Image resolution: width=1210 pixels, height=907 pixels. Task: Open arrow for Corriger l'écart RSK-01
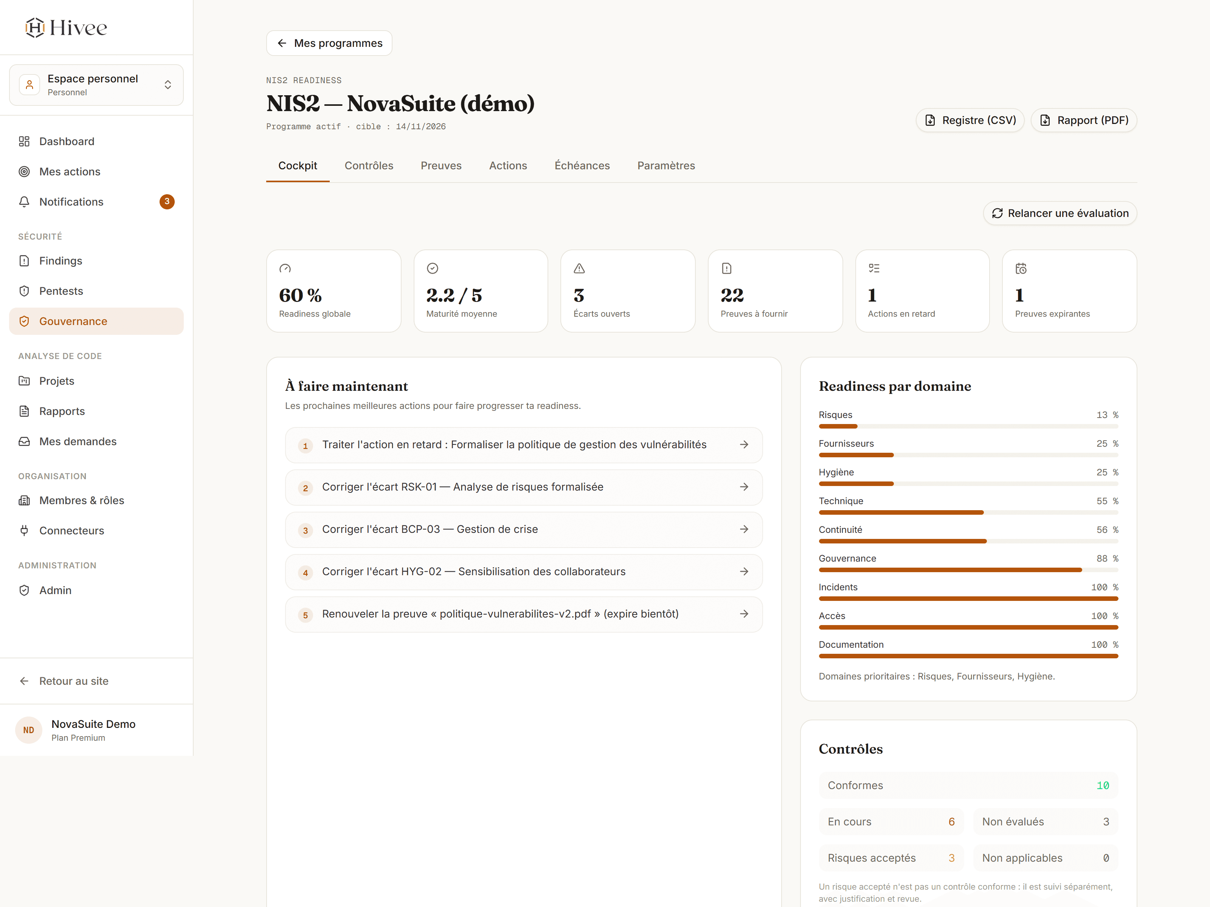point(744,487)
